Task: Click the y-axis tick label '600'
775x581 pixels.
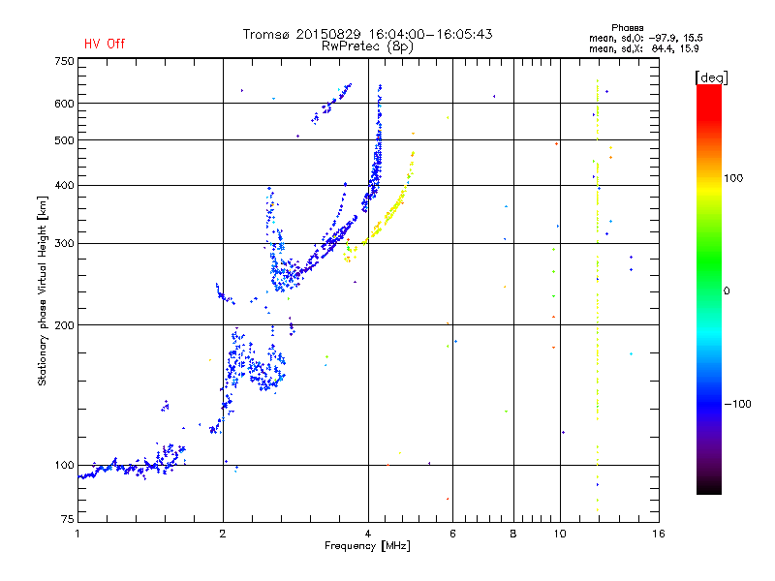Action: [64, 104]
